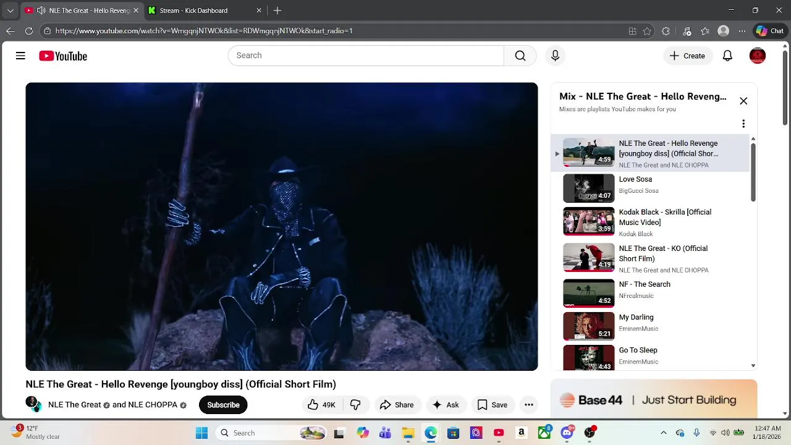791x445 pixels.
Task: Close the YouTube browser tab
Action: (x=135, y=11)
